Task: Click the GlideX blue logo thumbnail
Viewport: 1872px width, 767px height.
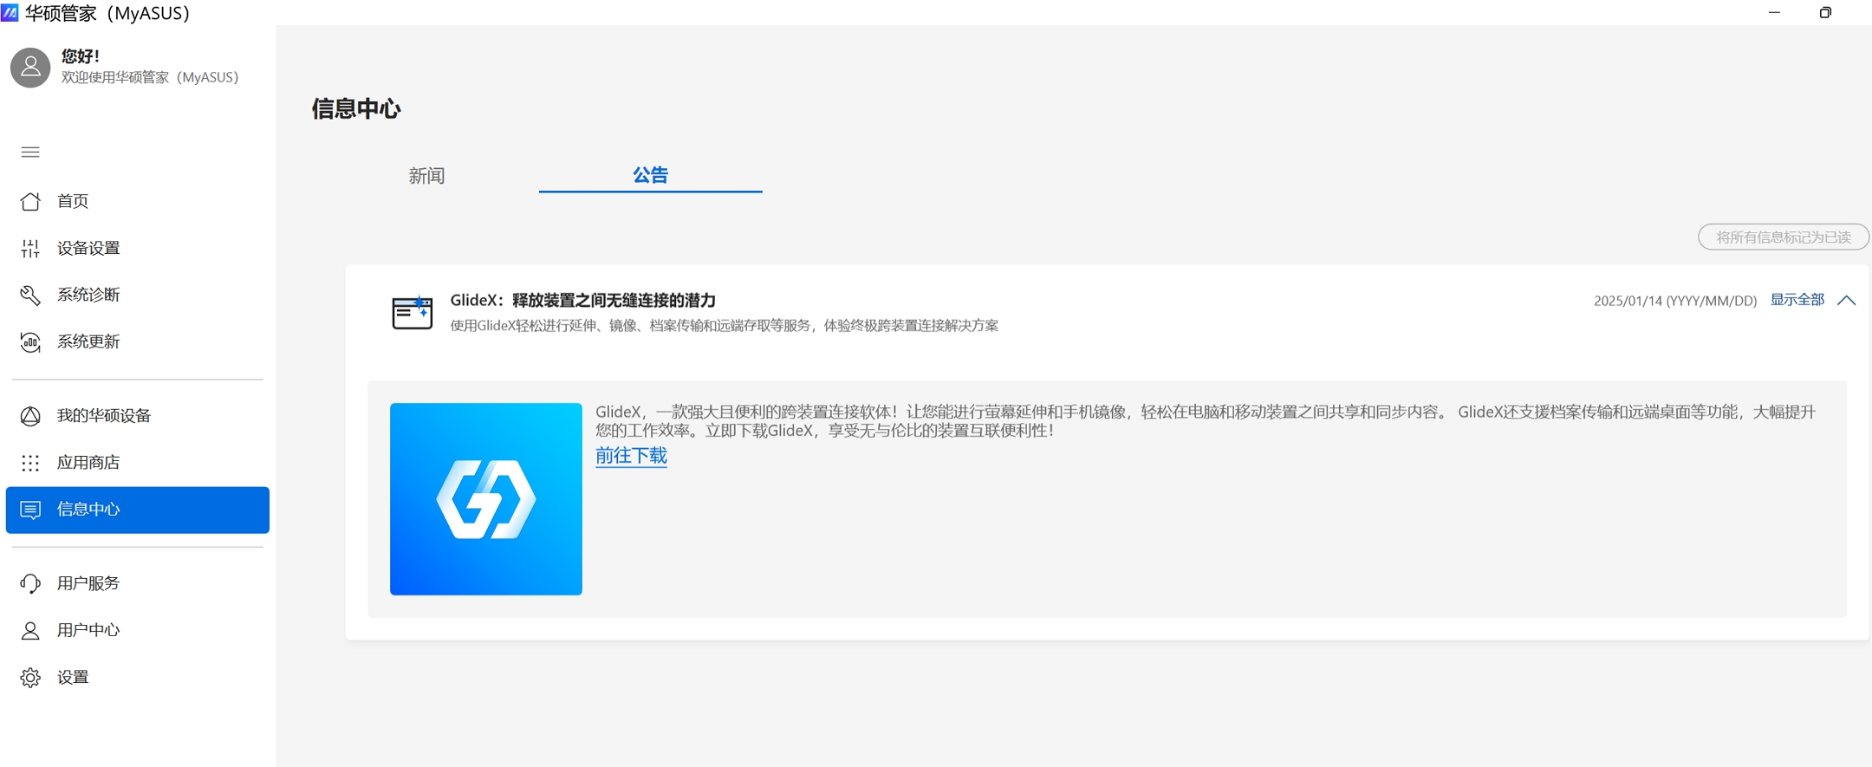Action: pos(486,499)
